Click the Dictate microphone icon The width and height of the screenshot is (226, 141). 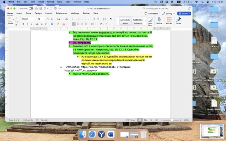pos(159,20)
